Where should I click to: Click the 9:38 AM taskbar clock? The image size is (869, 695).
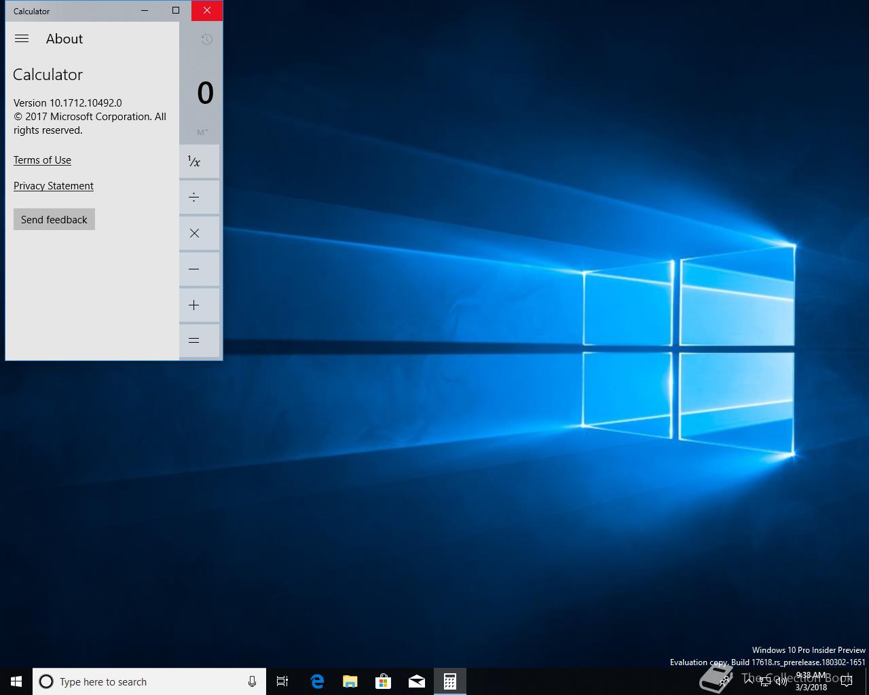(x=811, y=681)
